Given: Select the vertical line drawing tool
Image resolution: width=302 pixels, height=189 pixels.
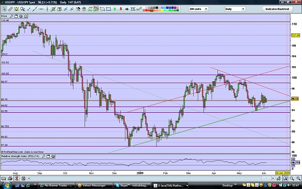Looking at the screenshot, I should [x=47, y=9].
